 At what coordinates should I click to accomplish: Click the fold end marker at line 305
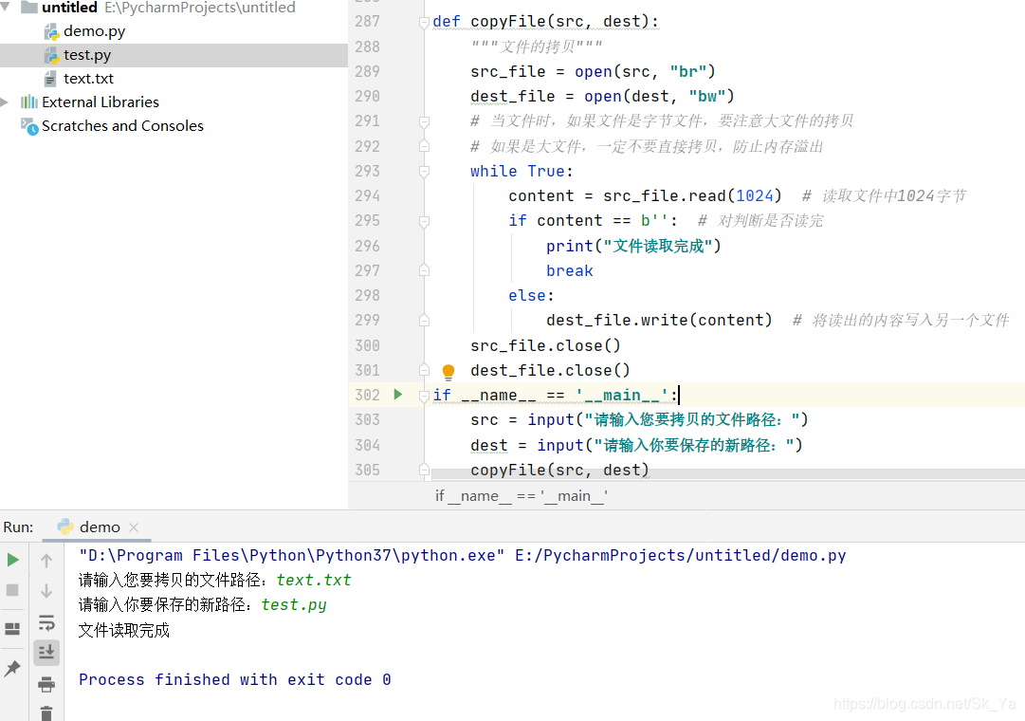point(424,469)
